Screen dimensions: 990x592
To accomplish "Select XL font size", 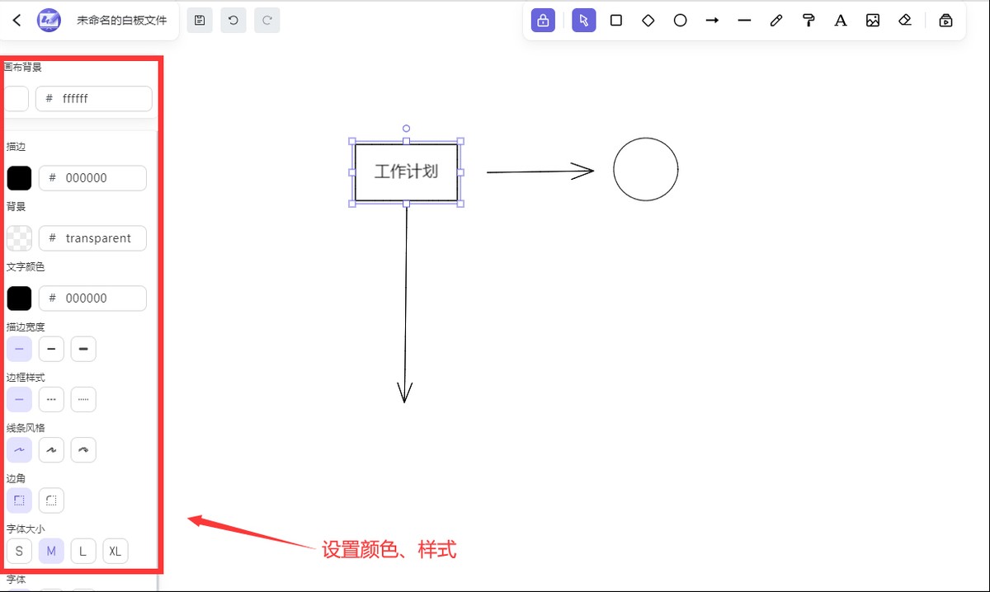I will click(x=115, y=551).
